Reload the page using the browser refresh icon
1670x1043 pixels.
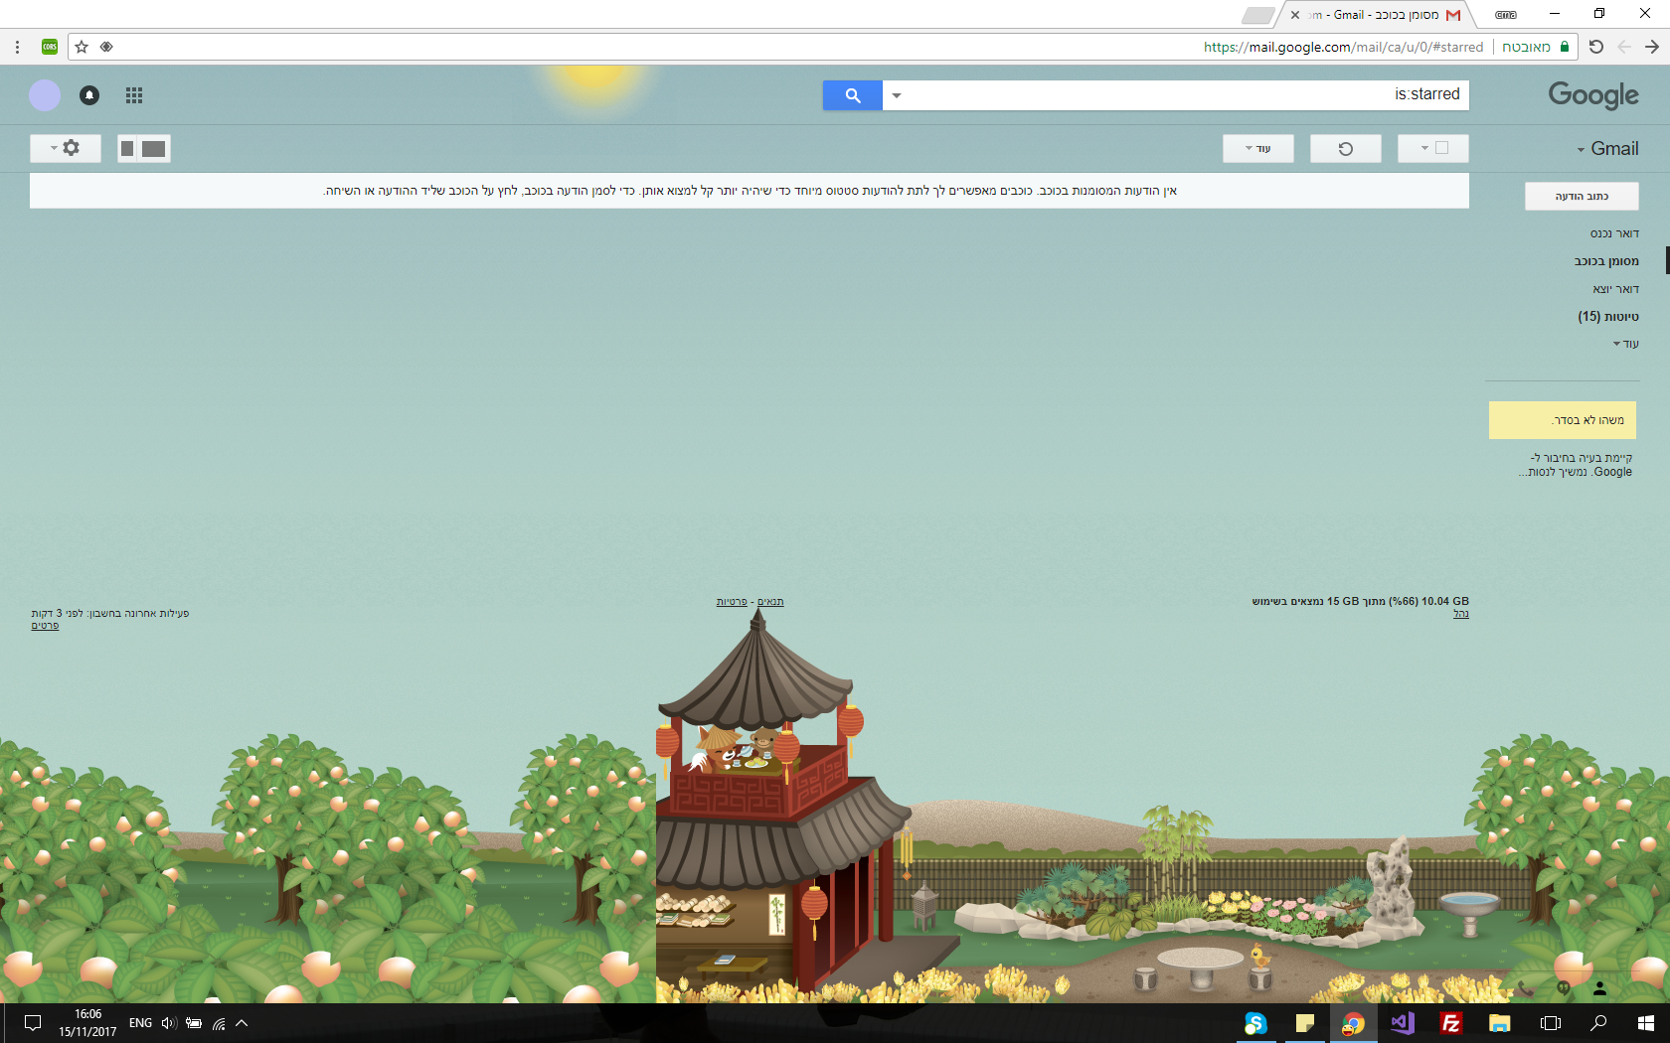click(1596, 47)
